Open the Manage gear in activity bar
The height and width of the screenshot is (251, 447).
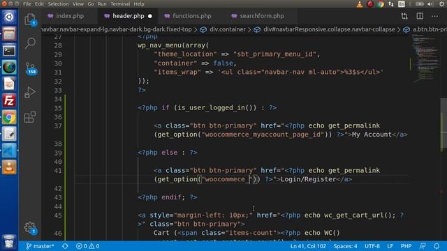pos(30,228)
